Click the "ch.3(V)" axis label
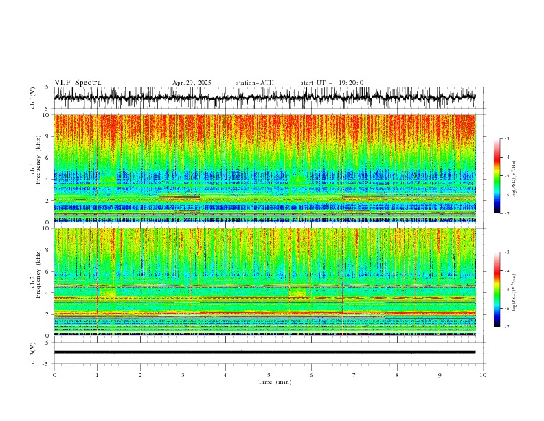 33,353
